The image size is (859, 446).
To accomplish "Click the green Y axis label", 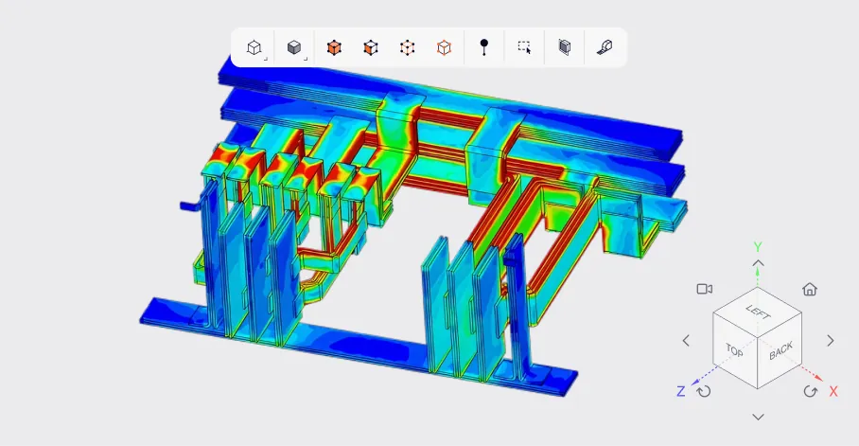I will click(x=758, y=247).
